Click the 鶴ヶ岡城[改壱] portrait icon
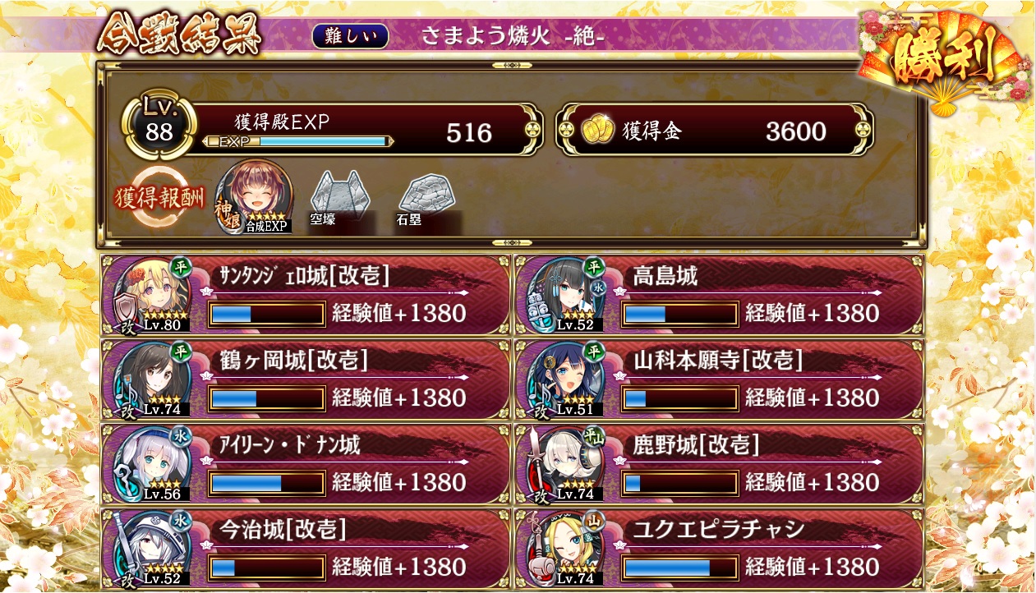Screen dimensions: 1036x593 click(x=152, y=379)
